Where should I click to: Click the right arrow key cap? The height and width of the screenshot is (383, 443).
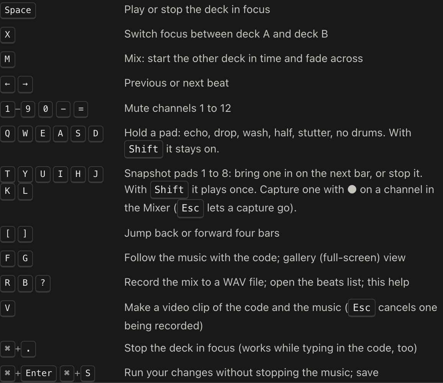pos(25,84)
